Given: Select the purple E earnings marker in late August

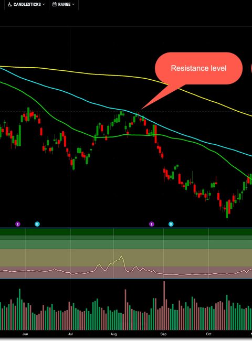Looking at the screenshot, I should [151, 224].
